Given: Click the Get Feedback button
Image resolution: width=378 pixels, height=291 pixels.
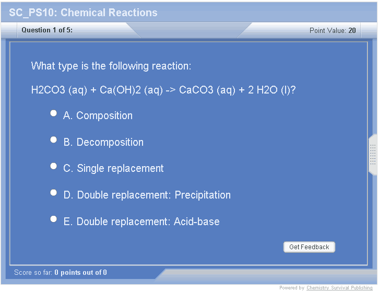Looking at the screenshot, I should (309, 247).
